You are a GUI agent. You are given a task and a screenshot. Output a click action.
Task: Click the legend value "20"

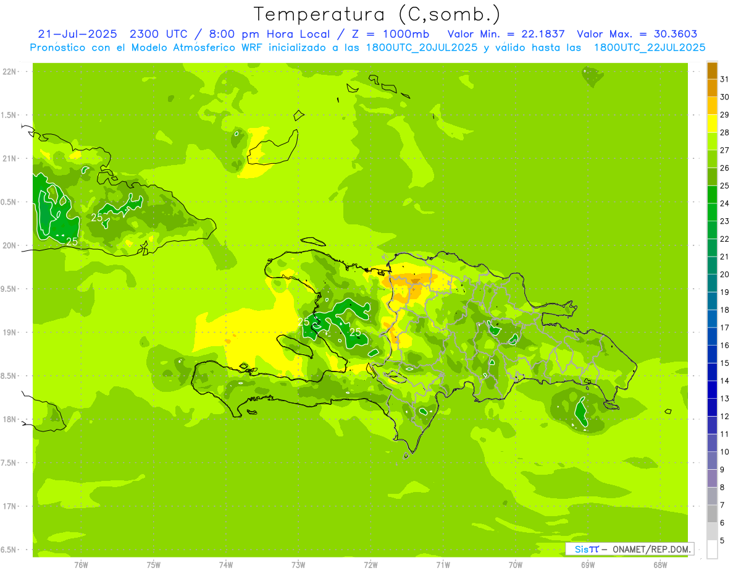tap(725, 274)
